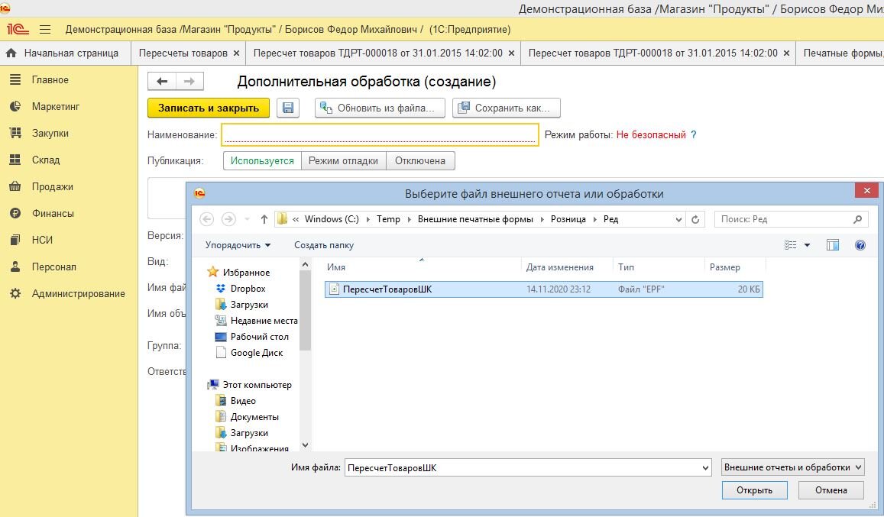The height and width of the screenshot is (517, 884).
Task: Click the Открыть button in dialog
Action: click(754, 490)
